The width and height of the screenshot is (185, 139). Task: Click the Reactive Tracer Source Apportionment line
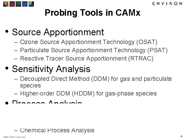87,58
